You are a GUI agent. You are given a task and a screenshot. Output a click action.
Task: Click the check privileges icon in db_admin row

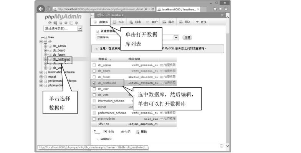[x=162, y=65]
